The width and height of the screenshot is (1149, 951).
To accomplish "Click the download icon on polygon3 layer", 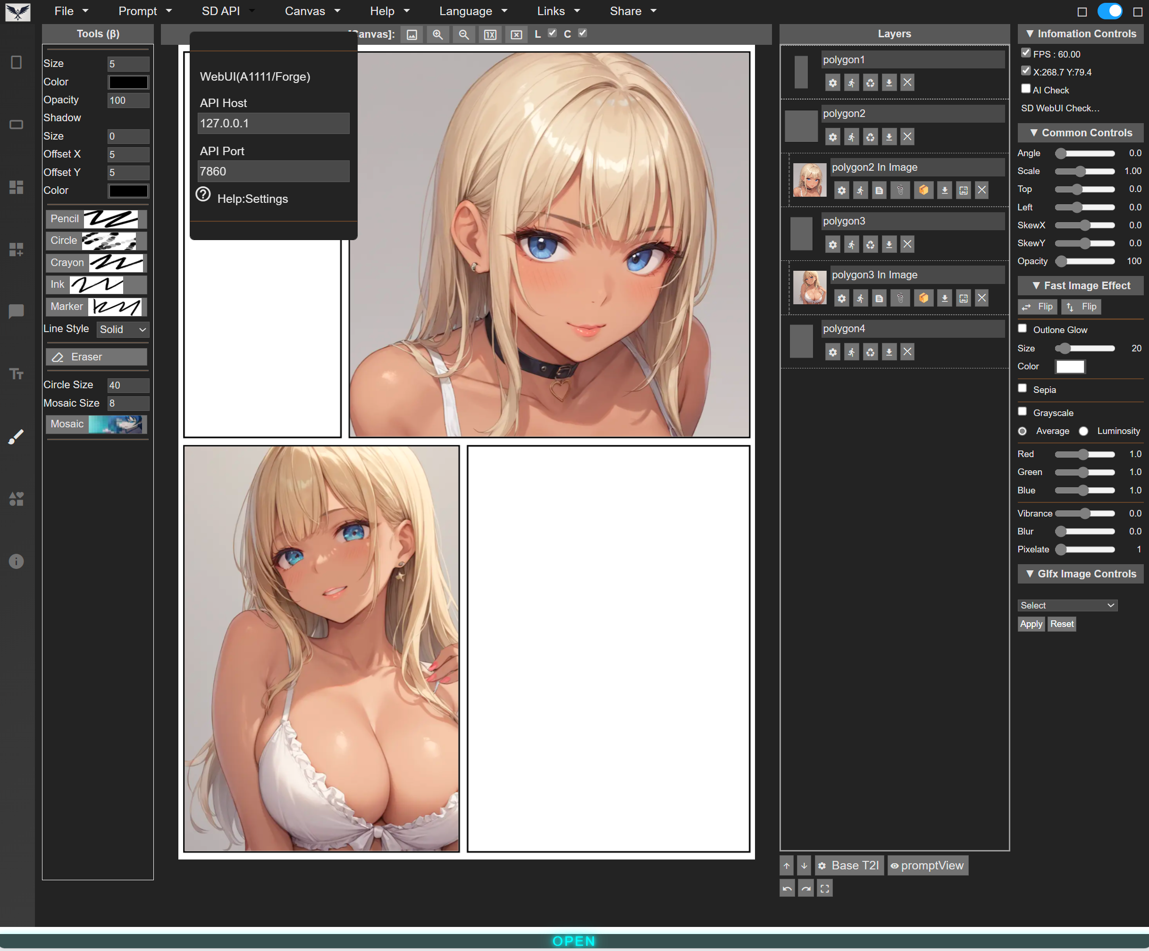I will [889, 244].
